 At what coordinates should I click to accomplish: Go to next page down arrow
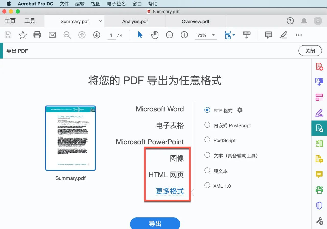point(97,35)
